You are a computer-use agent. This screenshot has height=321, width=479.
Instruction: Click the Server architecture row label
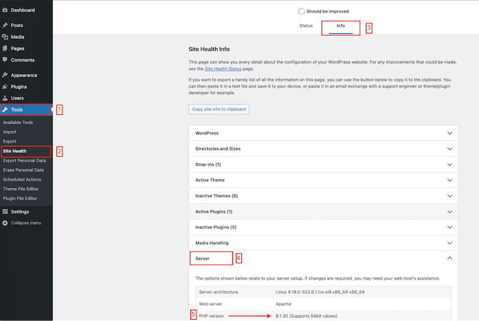pyautogui.click(x=219, y=292)
